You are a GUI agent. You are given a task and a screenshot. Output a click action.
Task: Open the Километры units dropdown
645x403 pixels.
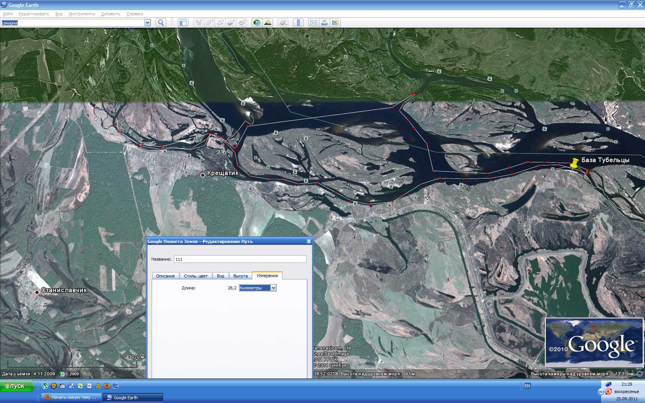pos(258,288)
